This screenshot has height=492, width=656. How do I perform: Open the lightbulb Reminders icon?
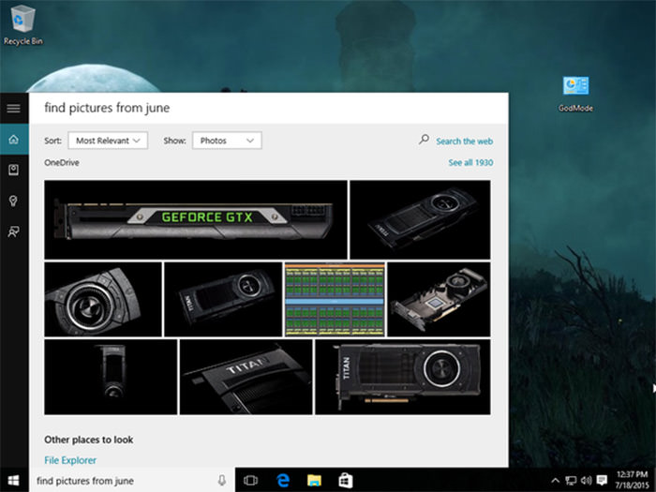tap(13, 201)
